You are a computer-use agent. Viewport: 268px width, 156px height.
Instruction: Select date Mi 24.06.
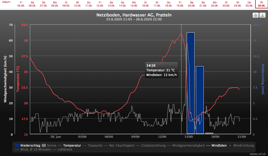238,4
